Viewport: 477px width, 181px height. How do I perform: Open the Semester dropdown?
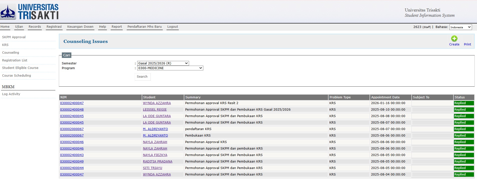[163, 63]
